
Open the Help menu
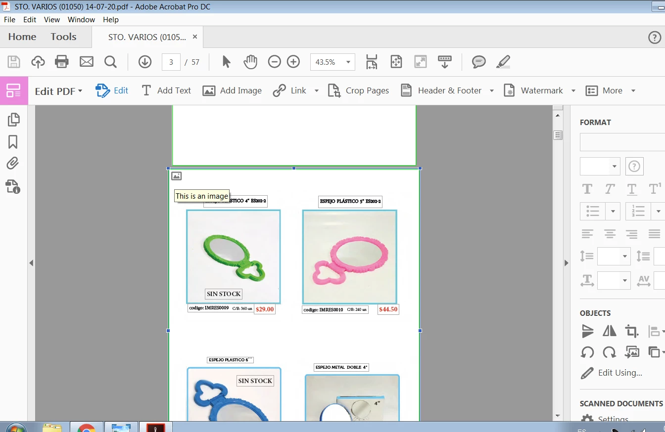coord(111,20)
